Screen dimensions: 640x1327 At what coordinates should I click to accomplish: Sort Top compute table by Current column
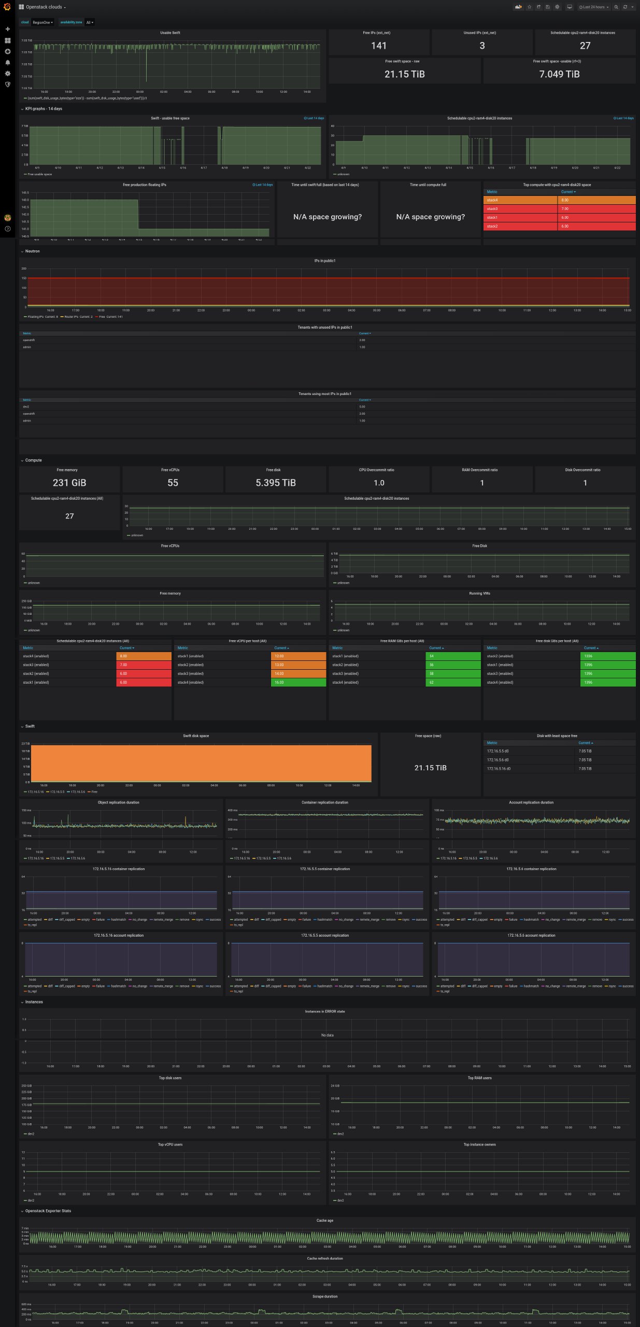click(568, 192)
